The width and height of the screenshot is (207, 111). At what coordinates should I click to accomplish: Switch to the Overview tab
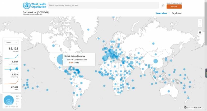coord(161,13)
